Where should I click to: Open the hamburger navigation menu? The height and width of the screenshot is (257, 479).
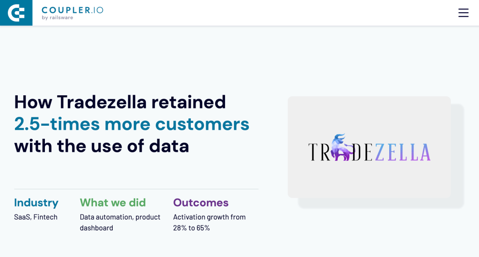(x=463, y=13)
